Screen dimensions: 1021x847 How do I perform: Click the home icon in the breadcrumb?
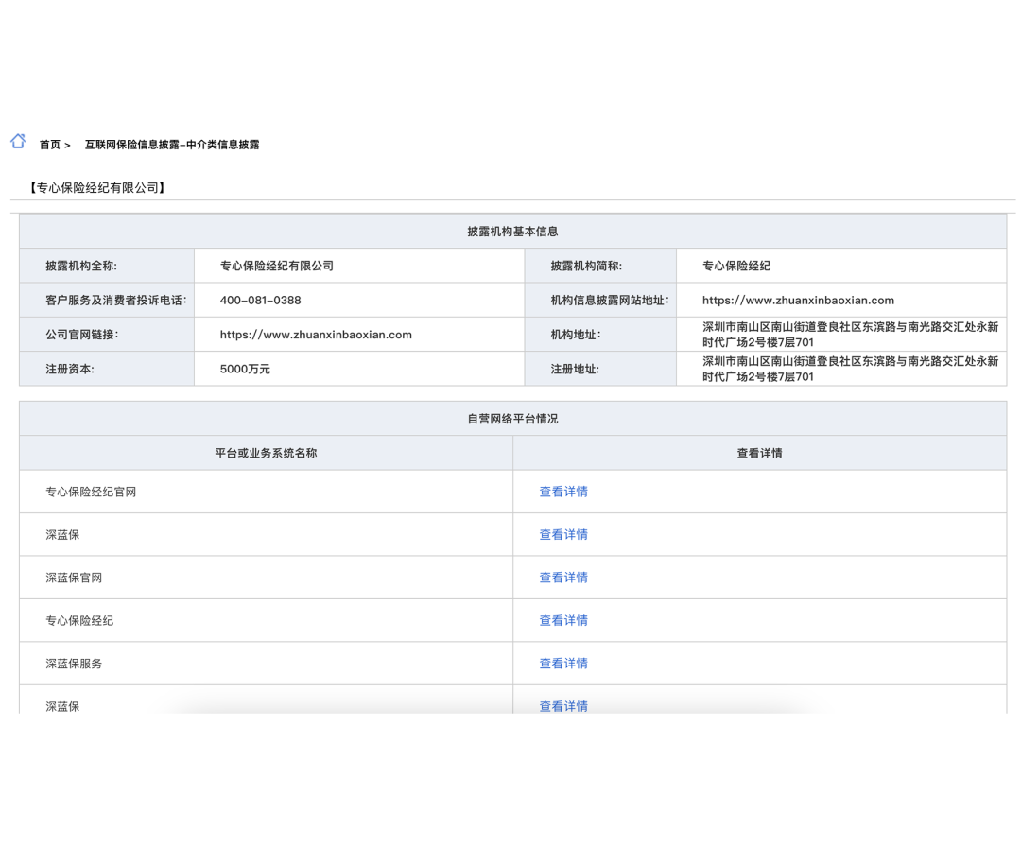[x=18, y=142]
